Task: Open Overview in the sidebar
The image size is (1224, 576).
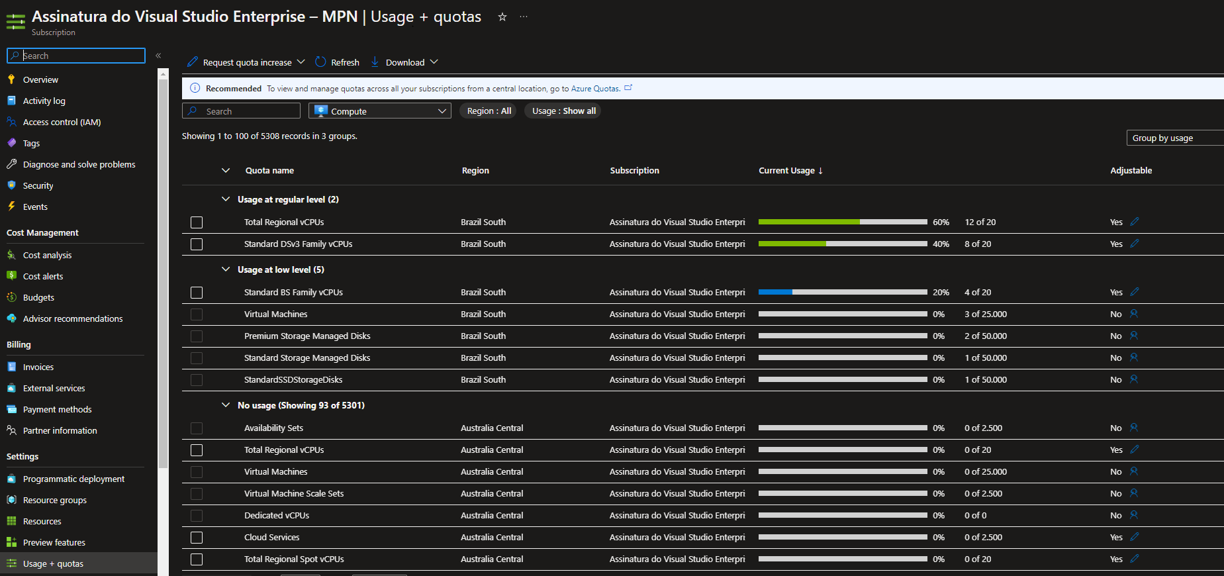Action: coord(40,79)
